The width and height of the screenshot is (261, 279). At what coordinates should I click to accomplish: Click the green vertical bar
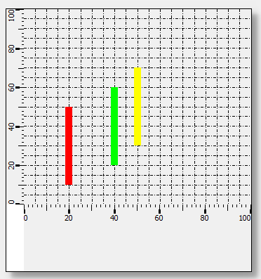(114, 126)
